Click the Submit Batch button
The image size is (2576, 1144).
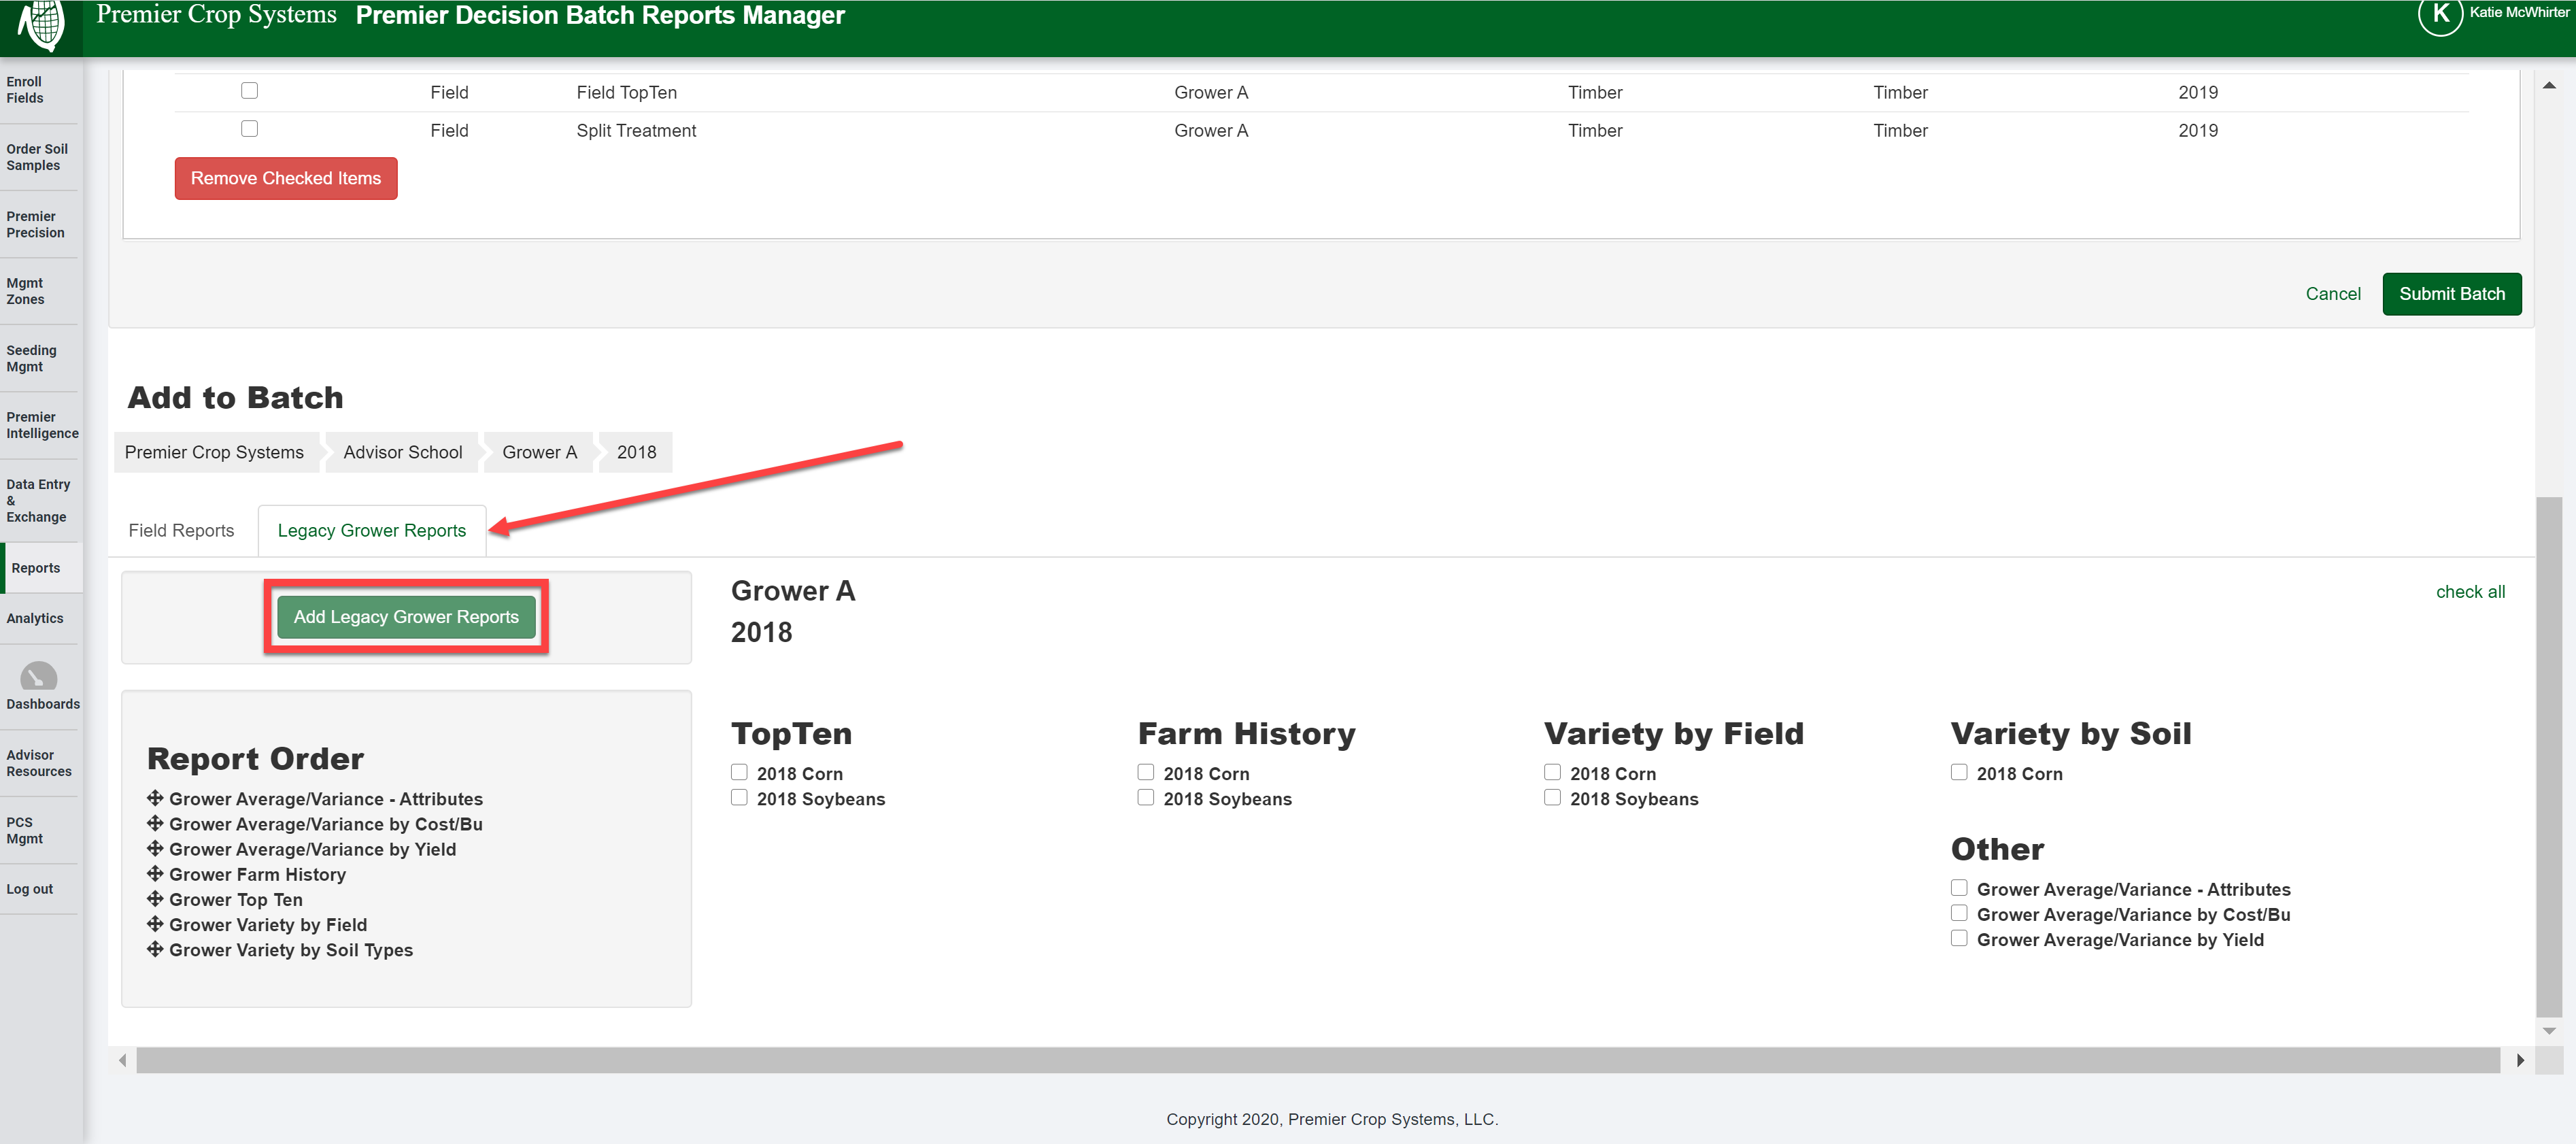pyautogui.click(x=2451, y=293)
